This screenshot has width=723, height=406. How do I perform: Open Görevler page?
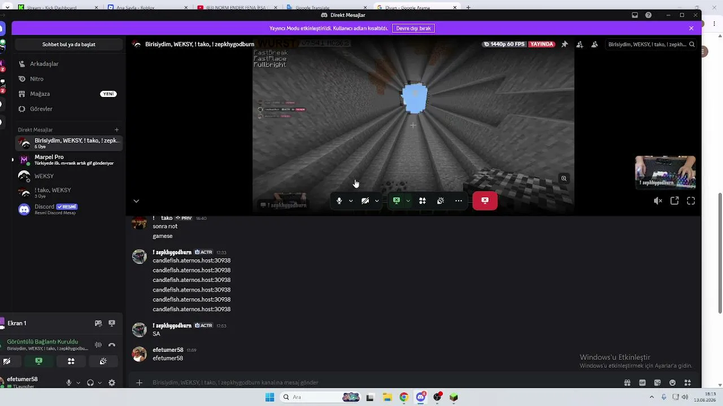[x=69, y=109]
